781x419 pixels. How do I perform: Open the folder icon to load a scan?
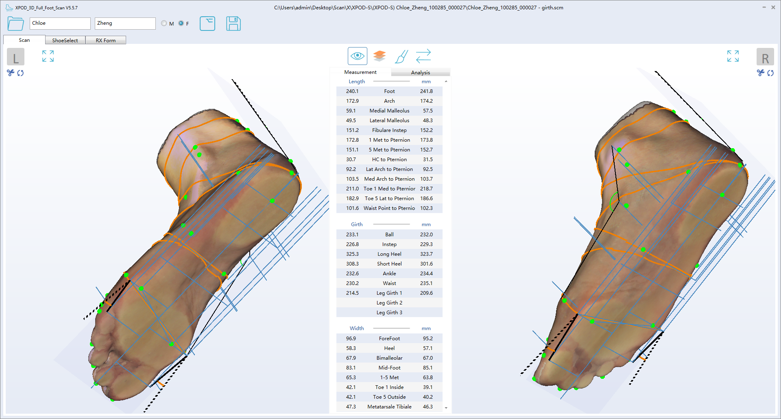[15, 24]
